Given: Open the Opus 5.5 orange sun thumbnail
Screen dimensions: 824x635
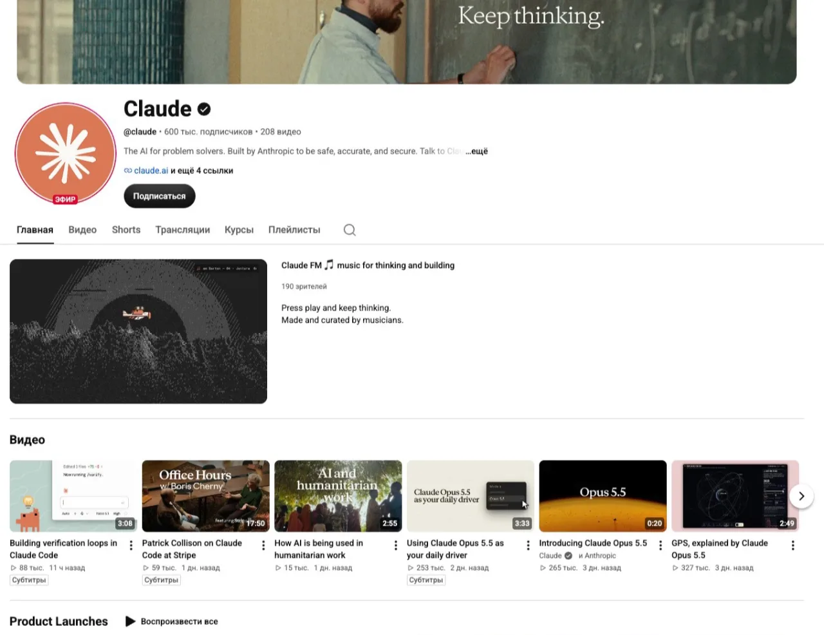Looking at the screenshot, I should 603,496.
